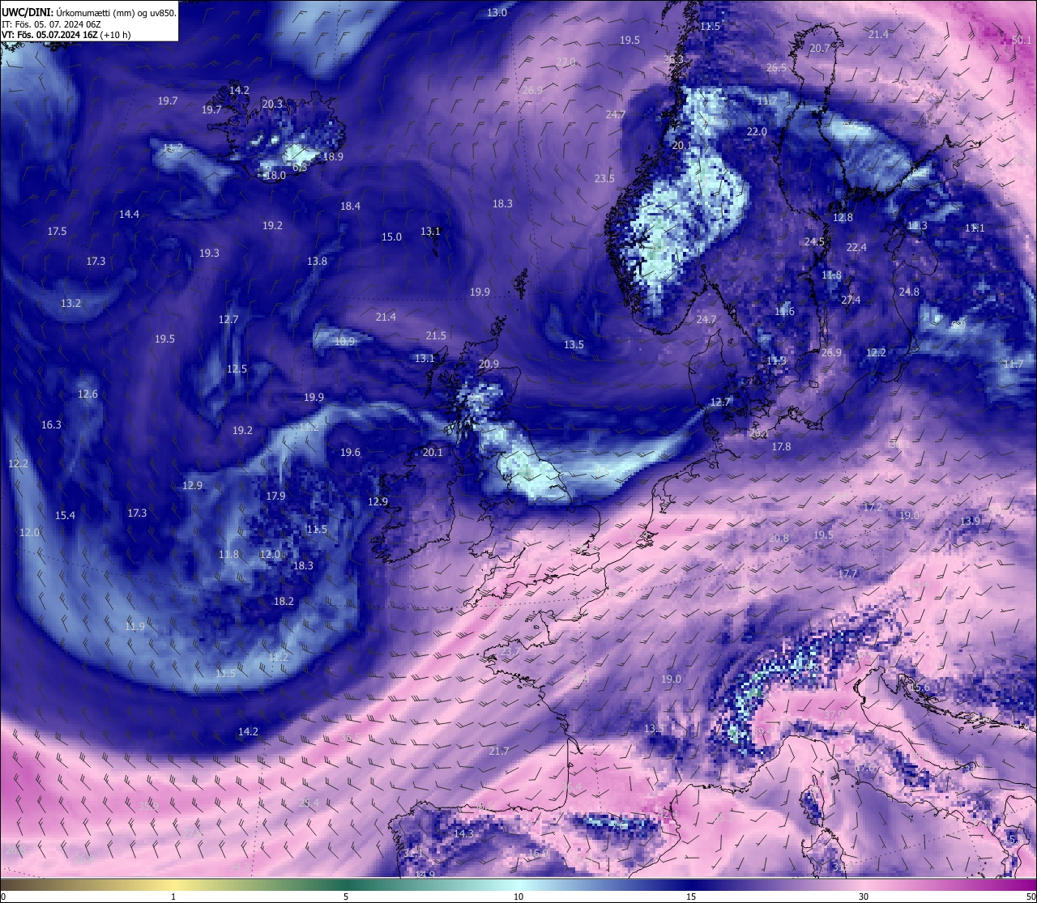Click the 14.3 value over Spain

[x=463, y=834]
